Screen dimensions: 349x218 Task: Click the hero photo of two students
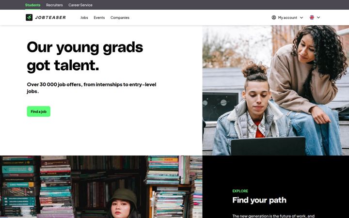[275, 90]
